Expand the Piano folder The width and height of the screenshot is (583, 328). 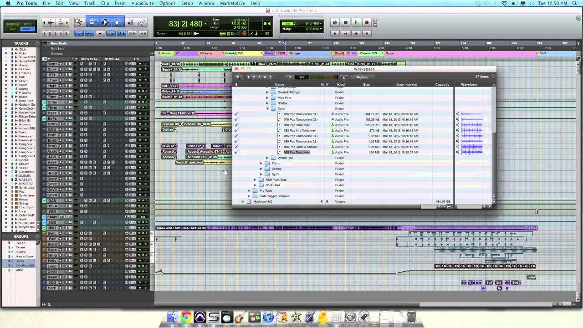[261, 164]
